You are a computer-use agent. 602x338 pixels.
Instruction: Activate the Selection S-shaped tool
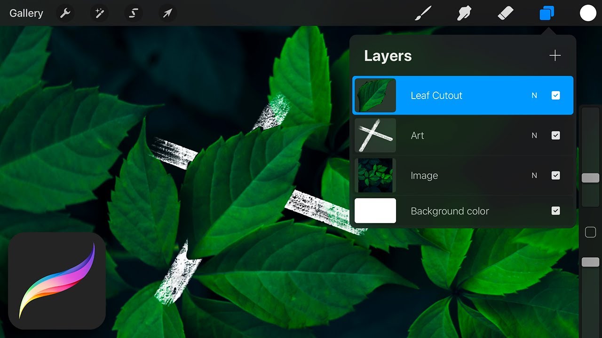coord(134,13)
